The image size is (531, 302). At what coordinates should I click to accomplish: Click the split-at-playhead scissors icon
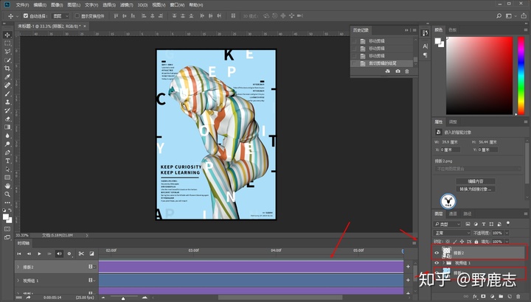[81, 253]
